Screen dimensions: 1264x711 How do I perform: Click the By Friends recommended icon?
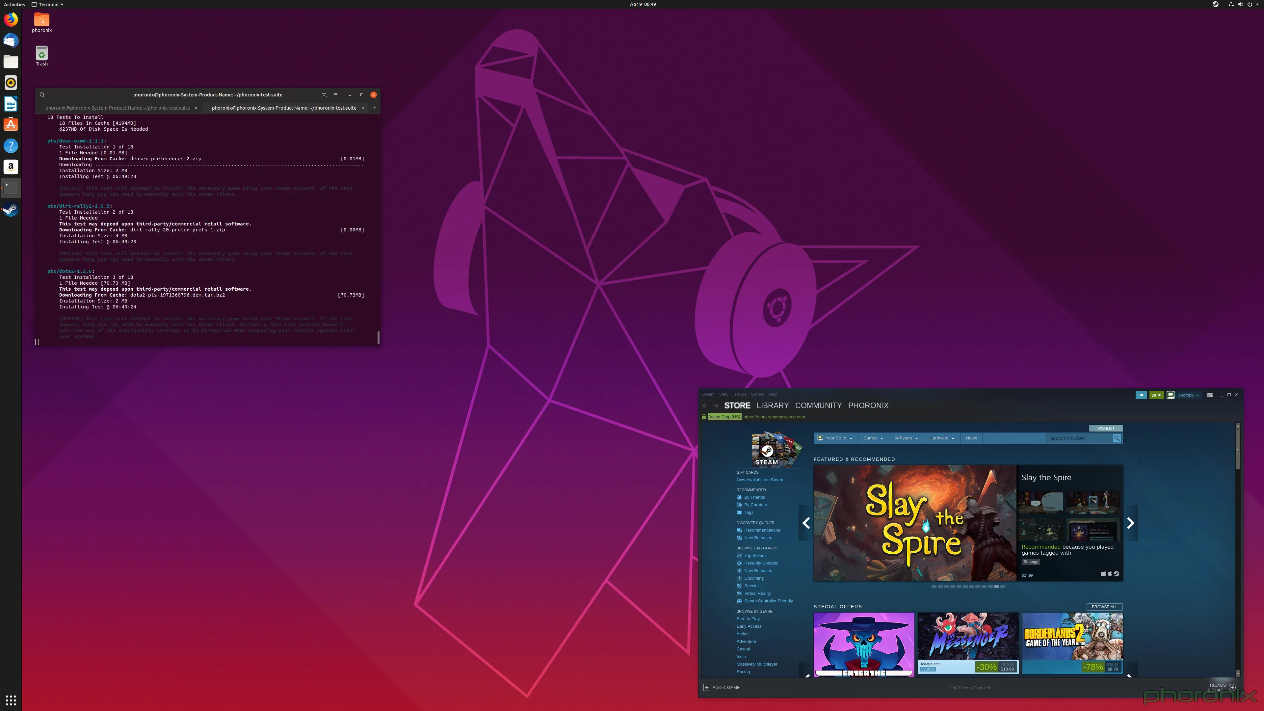[739, 497]
